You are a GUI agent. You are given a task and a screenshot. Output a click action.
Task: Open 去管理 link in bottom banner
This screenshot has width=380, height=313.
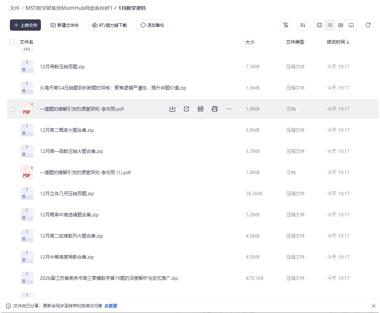tap(111, 306)
